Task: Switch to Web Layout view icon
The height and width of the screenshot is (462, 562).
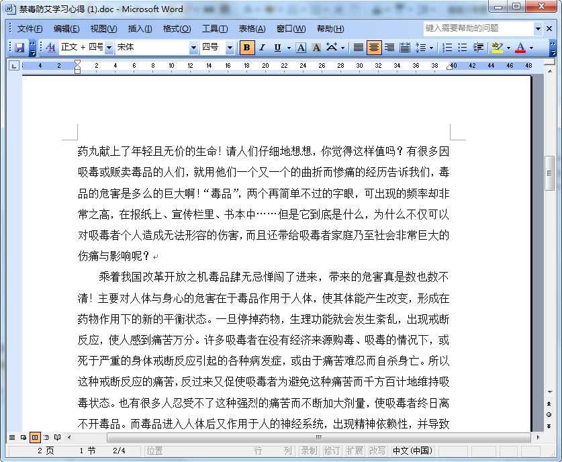Action: [x=24, y=437]
